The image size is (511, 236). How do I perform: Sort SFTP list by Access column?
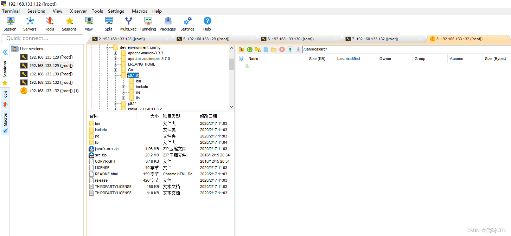pos(465,59)
